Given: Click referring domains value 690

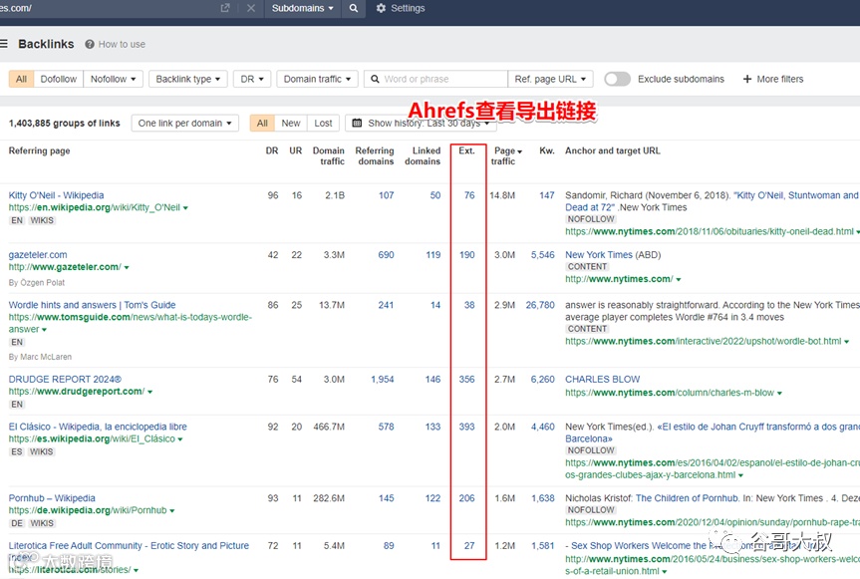Looking at the screenshot, I should (386, 255).
